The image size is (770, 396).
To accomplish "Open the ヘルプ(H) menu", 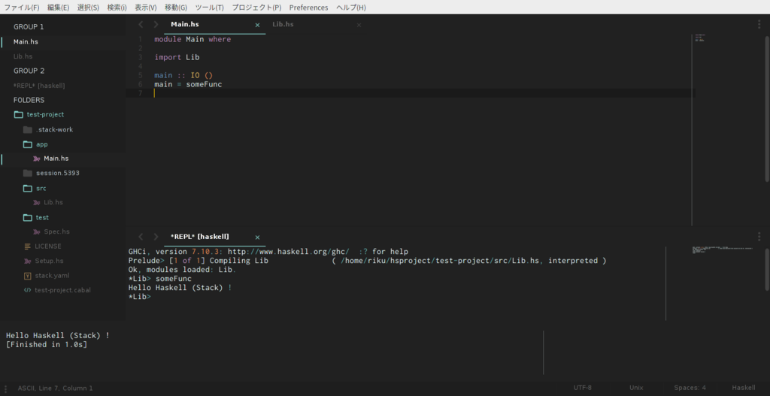I will (x=351, y=8).
